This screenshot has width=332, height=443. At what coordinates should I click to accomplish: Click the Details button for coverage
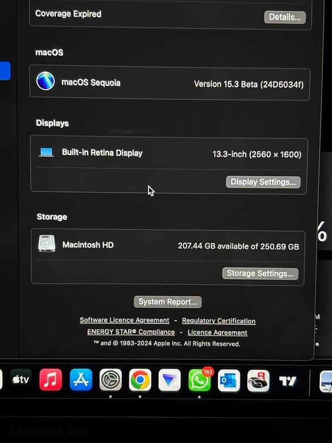click(x=284, y=17)
